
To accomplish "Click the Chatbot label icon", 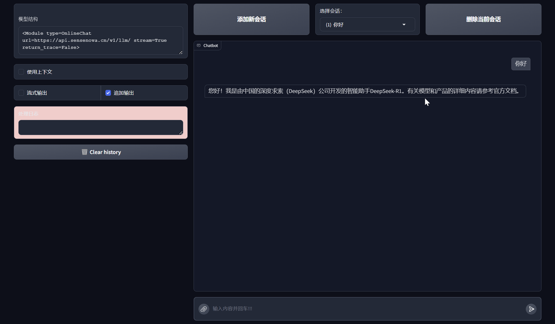I will [199, 45].
